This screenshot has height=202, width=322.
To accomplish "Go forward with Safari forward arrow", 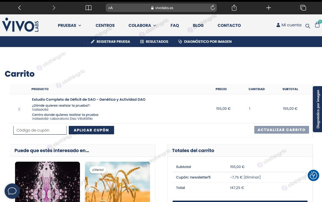I will (54, 8).
